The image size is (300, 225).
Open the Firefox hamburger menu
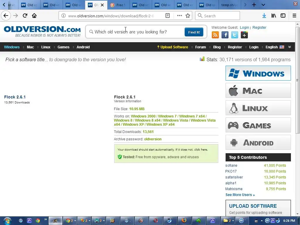pos(294,16)
